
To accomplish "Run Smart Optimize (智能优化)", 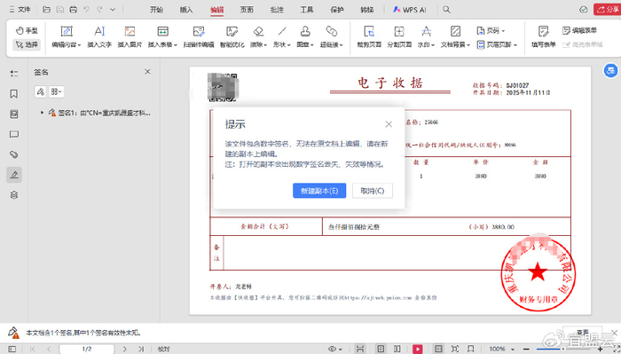I will tap(232, 37).
